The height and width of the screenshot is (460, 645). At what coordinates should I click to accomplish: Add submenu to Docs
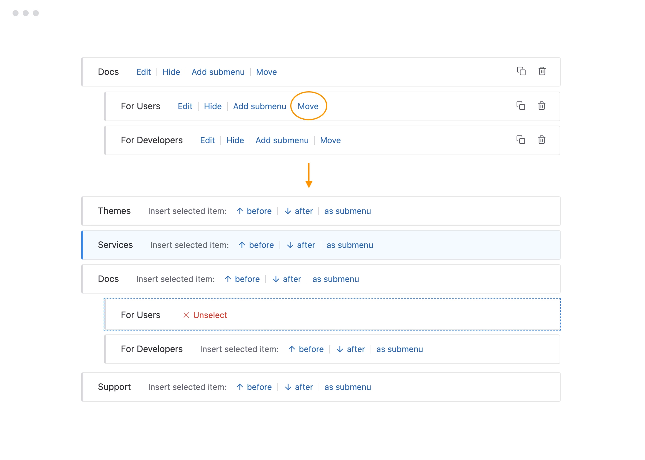point(218,72)
